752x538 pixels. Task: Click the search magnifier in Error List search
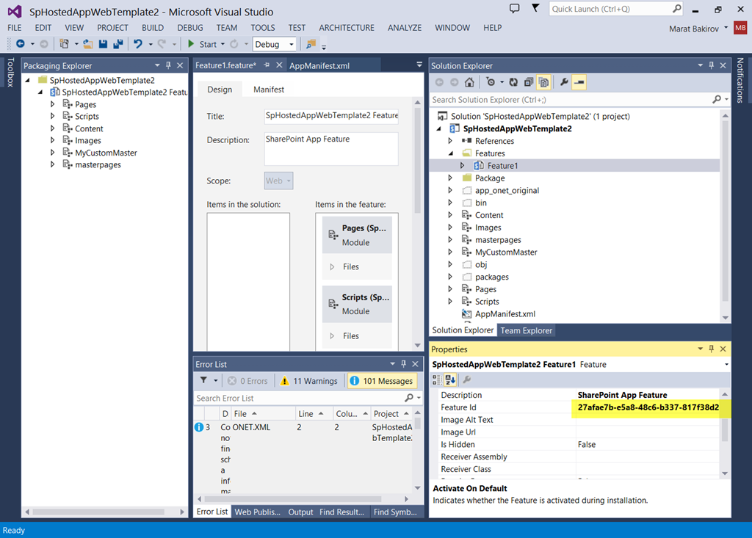pos(408,398)
